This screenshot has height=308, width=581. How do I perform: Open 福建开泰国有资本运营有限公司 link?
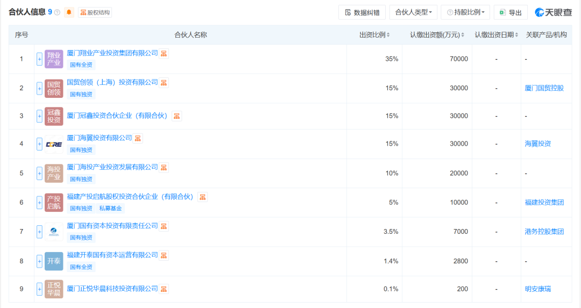[112, 255]
